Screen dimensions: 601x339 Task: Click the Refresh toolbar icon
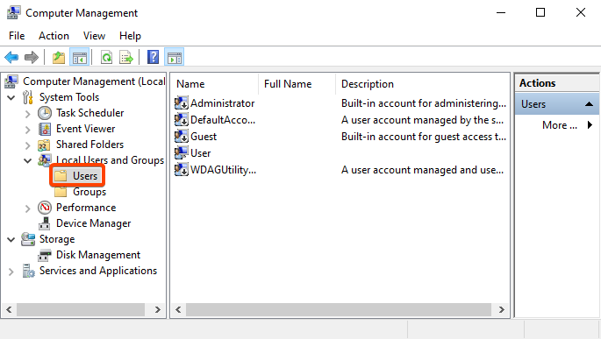tap(106, 58)
